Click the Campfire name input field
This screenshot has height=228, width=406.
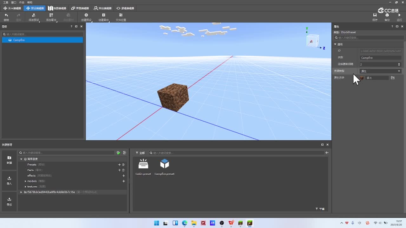click(381, 58)
